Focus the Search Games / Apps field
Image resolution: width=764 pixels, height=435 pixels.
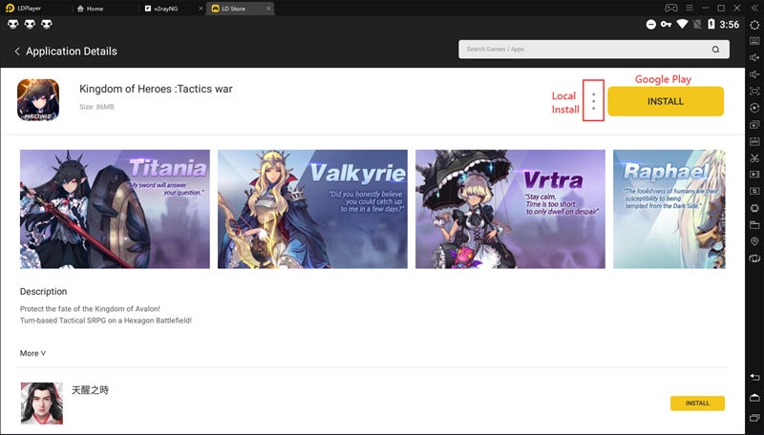[x=583, y=50]
